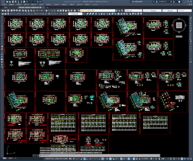The width and height of the screenshot is (193, 161).
Task: Open the AutoCAD application menu logo
Action: pyautogui.click(x=2, y=2)
